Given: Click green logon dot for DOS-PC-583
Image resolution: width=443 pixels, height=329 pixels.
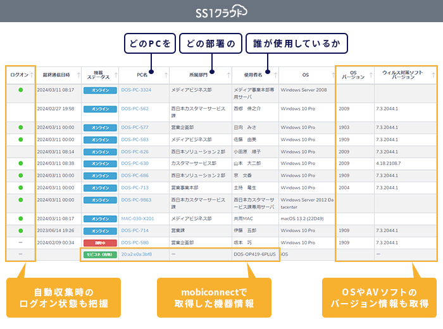Looking at the screenshot, I should click(x=21, y=139).
